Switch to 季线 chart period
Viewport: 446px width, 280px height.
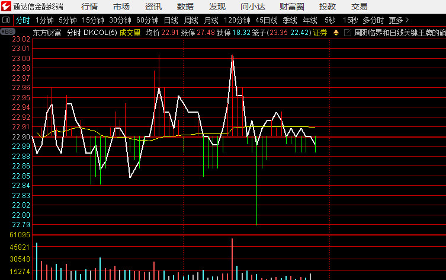290,21
